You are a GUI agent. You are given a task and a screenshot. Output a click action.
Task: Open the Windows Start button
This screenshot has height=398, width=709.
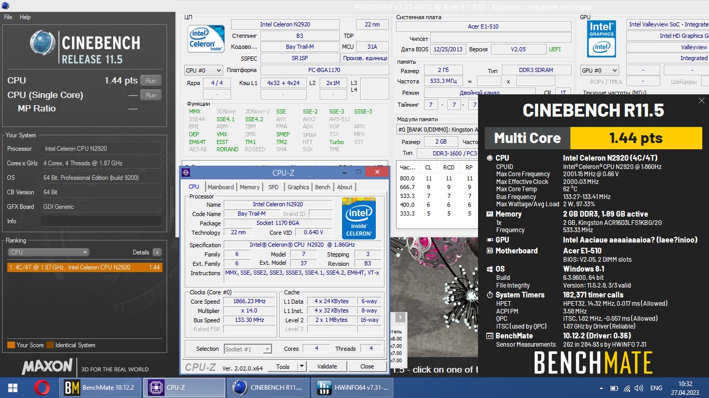click(x=12, y=388)
